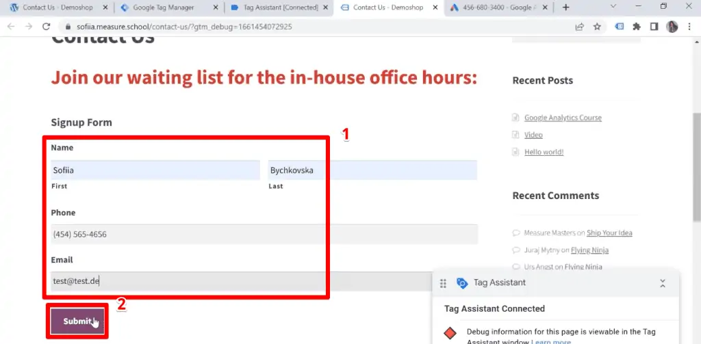Open the tab search chevron
Viewport: 701px width, 344px height.
pos(613,6)
